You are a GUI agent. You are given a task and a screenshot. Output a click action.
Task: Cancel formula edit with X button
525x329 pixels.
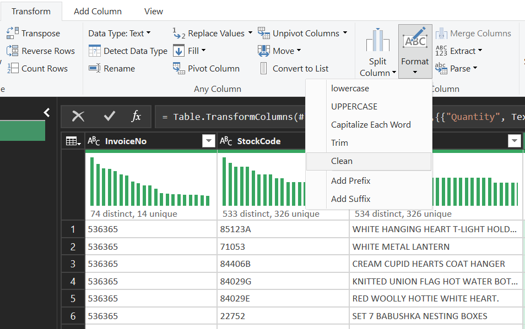point(78,116)
